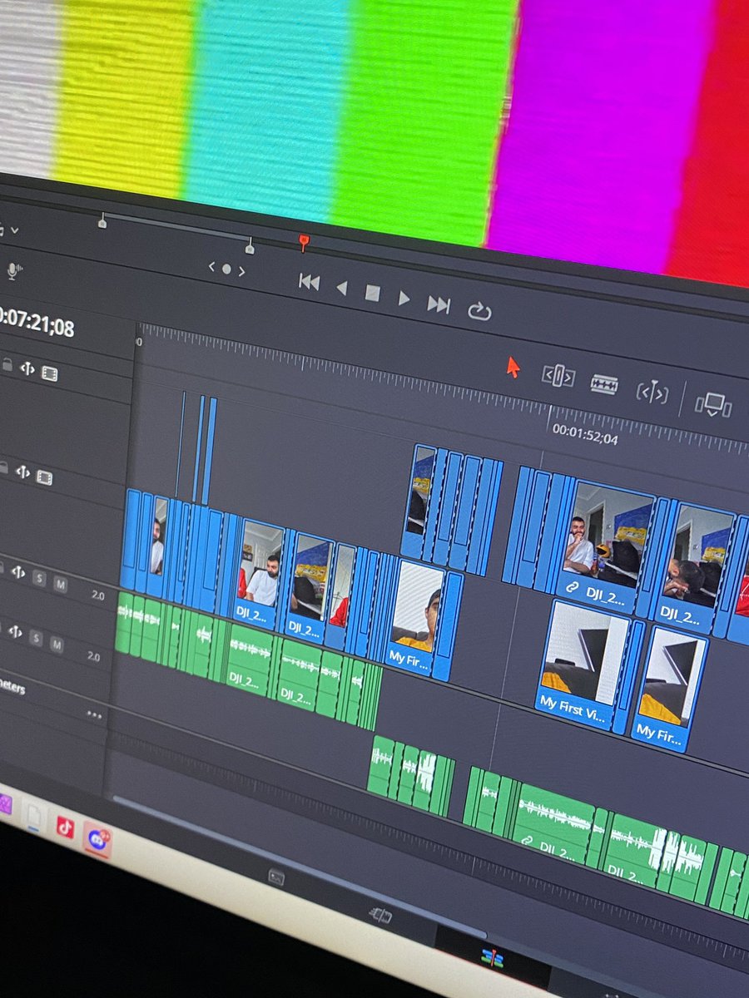Viewport: 749px width, 998px height.
Task: Click the red playhead on the jog bar
Action: [x=304, y=242]
